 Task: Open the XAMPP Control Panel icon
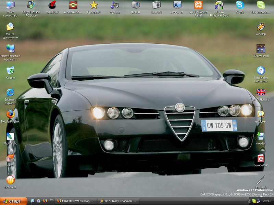click(198, 5)
